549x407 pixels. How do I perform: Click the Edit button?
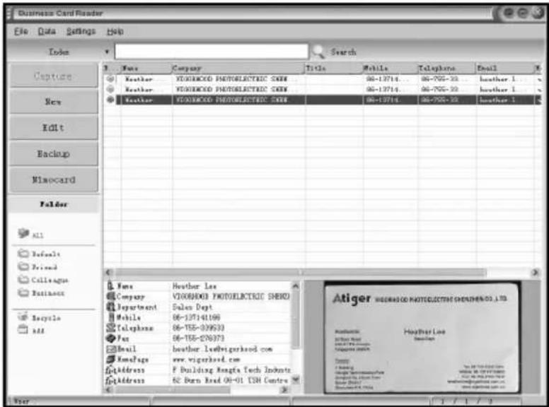pyautogui.click(x=53, y=128)
